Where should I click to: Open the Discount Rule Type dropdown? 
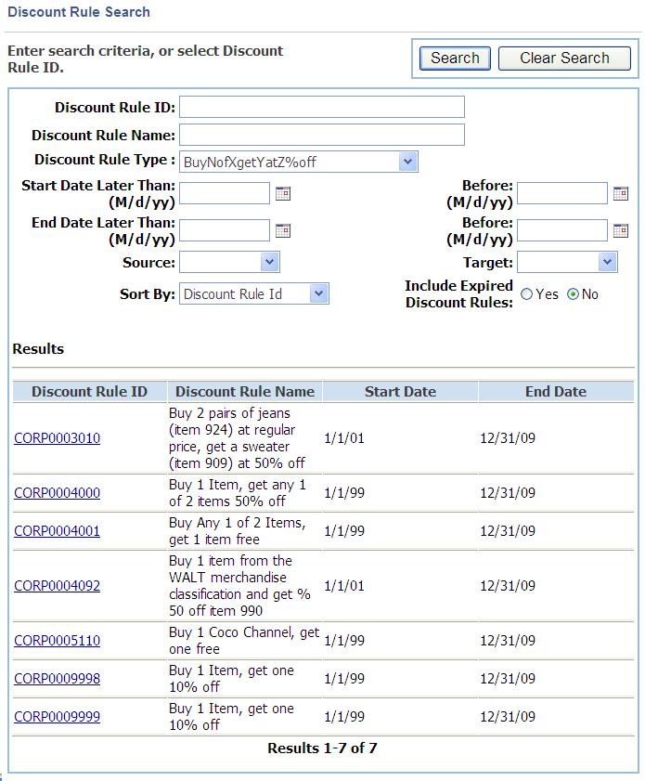(x=299, y=162)
